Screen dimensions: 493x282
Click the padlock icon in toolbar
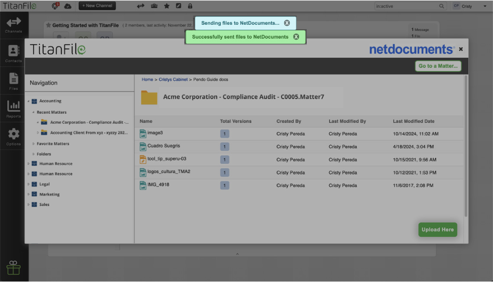point(190,6)
